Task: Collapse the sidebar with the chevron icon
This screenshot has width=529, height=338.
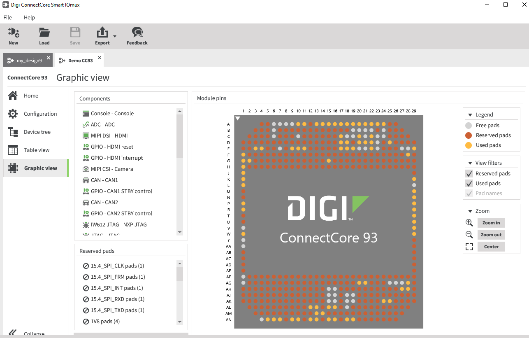Action: tap(13, 333)
